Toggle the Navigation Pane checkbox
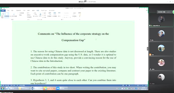 tap(29, 17)
